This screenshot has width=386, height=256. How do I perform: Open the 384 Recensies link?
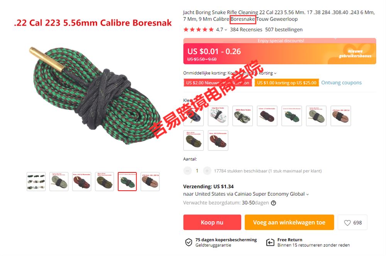[x=246, y=30]
